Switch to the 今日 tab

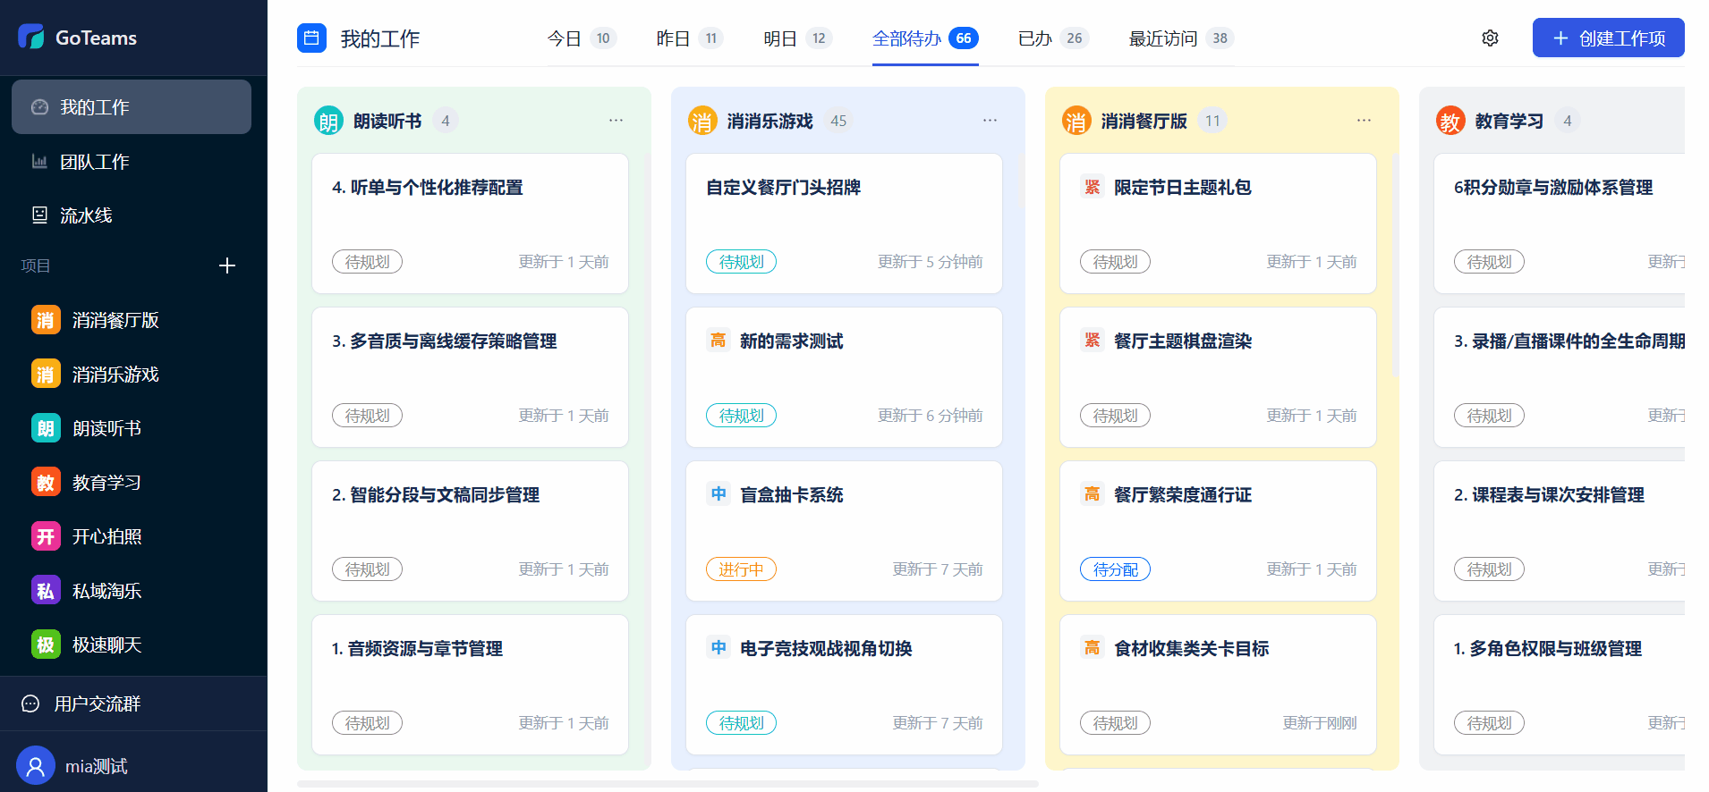pyautogui.click(x=582, y=38)
